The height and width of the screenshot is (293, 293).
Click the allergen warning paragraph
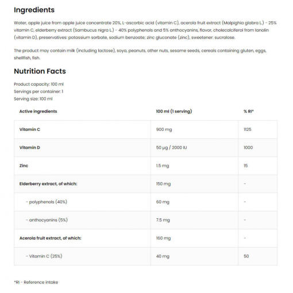point(140,54)
